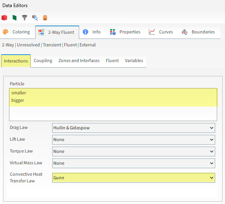The width and height of the screenshot is (225, 204).
Task: Open the Lift Law dropdown
Action: tap(134, 140)
